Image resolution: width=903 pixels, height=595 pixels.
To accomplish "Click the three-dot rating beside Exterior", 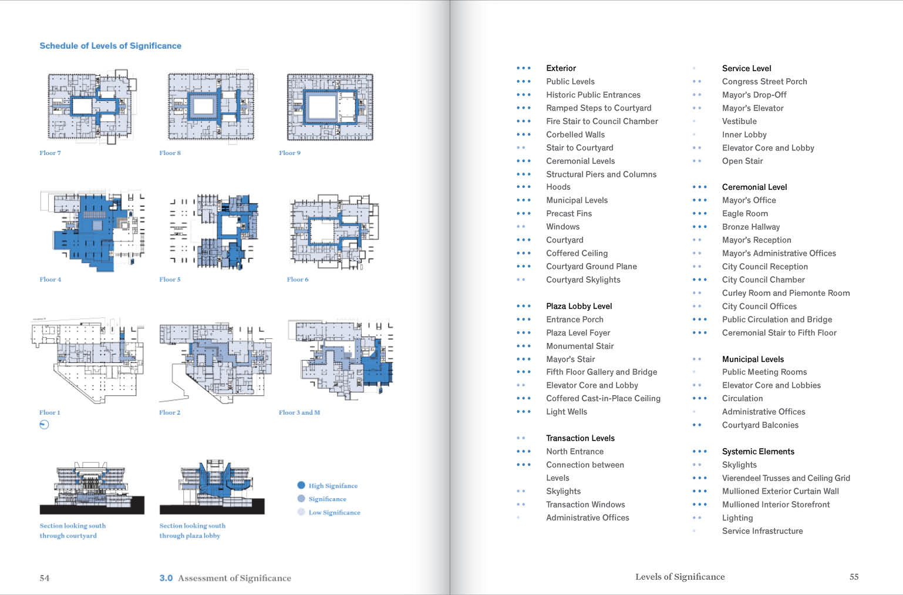I will [523, 68].
